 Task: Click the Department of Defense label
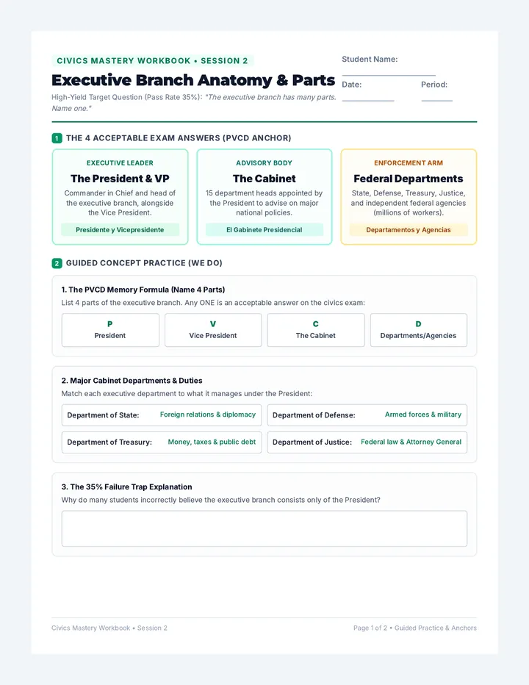(x=314, y=415)
